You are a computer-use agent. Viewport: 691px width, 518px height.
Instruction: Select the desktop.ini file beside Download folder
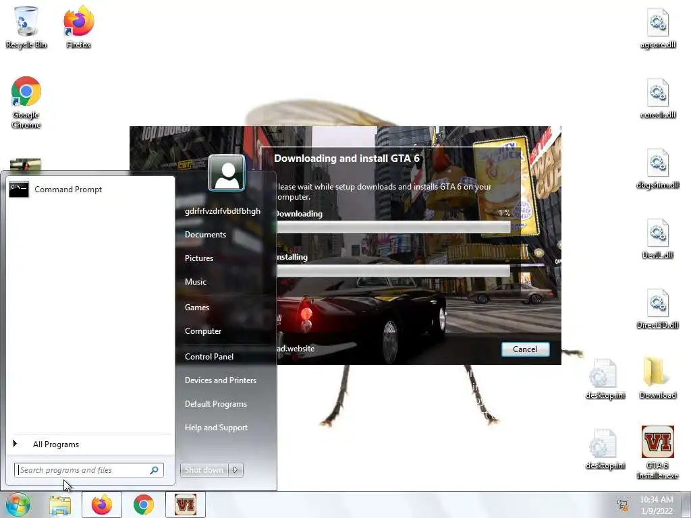[605, 379]
